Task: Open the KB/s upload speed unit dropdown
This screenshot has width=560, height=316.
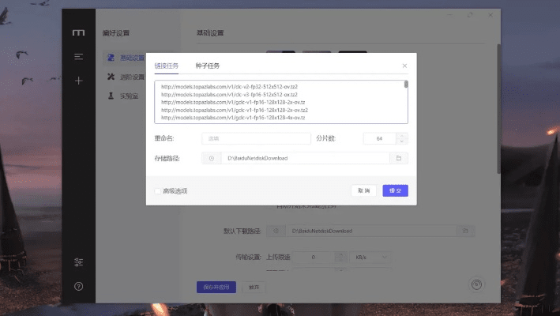Action: tap(370, 257)
